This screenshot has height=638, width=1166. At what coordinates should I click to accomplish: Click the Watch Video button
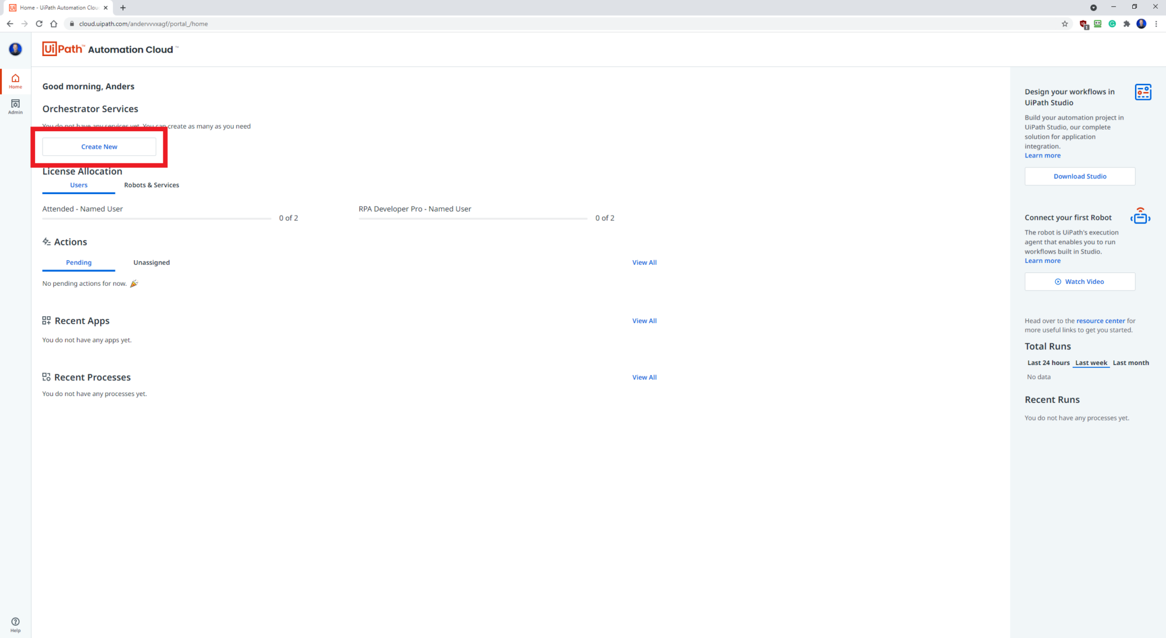1080,282
